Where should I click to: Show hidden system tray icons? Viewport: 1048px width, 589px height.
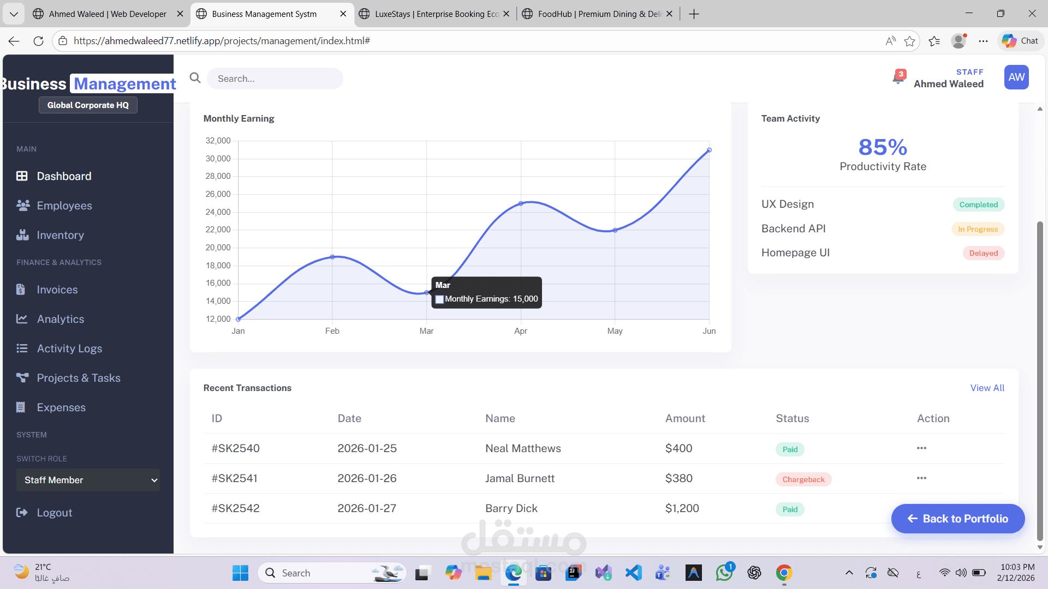click(849, 573)
